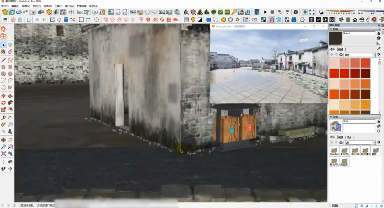The height and width of the screenshot is (208, 384).
Task: Click the house icon in second toolbar
Action: 355,20
